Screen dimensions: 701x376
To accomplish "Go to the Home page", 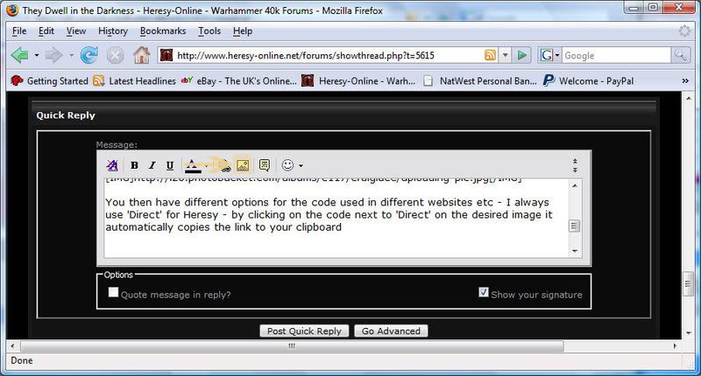I will (x=141, y=55).
